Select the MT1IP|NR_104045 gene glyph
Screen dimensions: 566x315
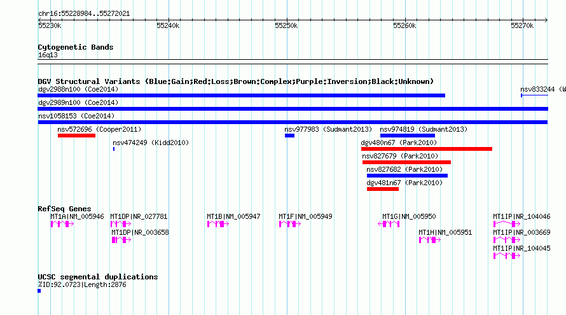[x=507, y=256]
